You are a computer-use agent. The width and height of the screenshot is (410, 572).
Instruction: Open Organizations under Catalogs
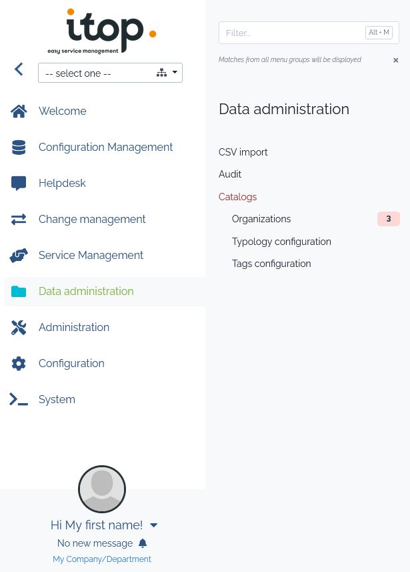(x=261, y=219)
